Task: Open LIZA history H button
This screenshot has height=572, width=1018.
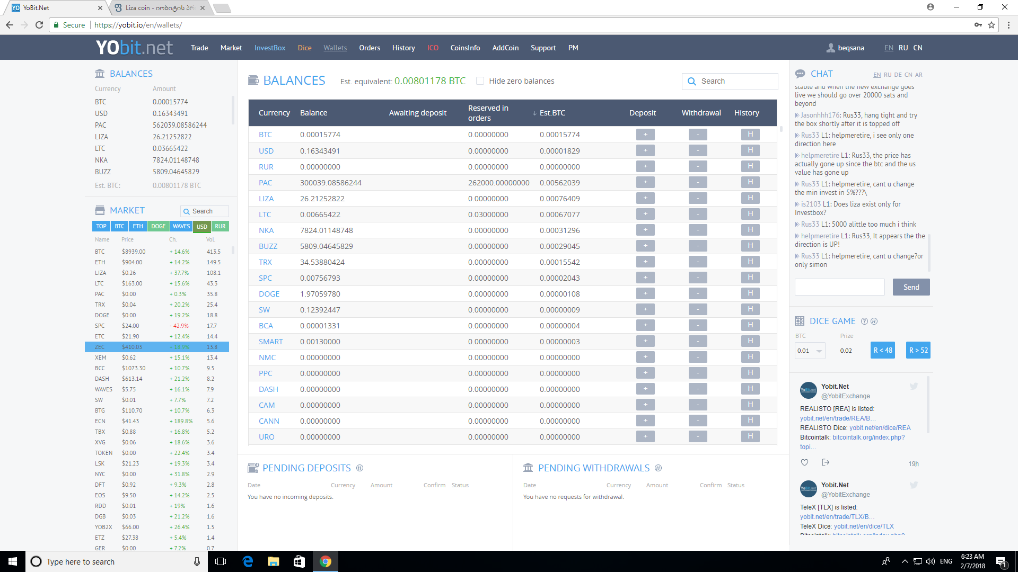Action: coord(750,198)
